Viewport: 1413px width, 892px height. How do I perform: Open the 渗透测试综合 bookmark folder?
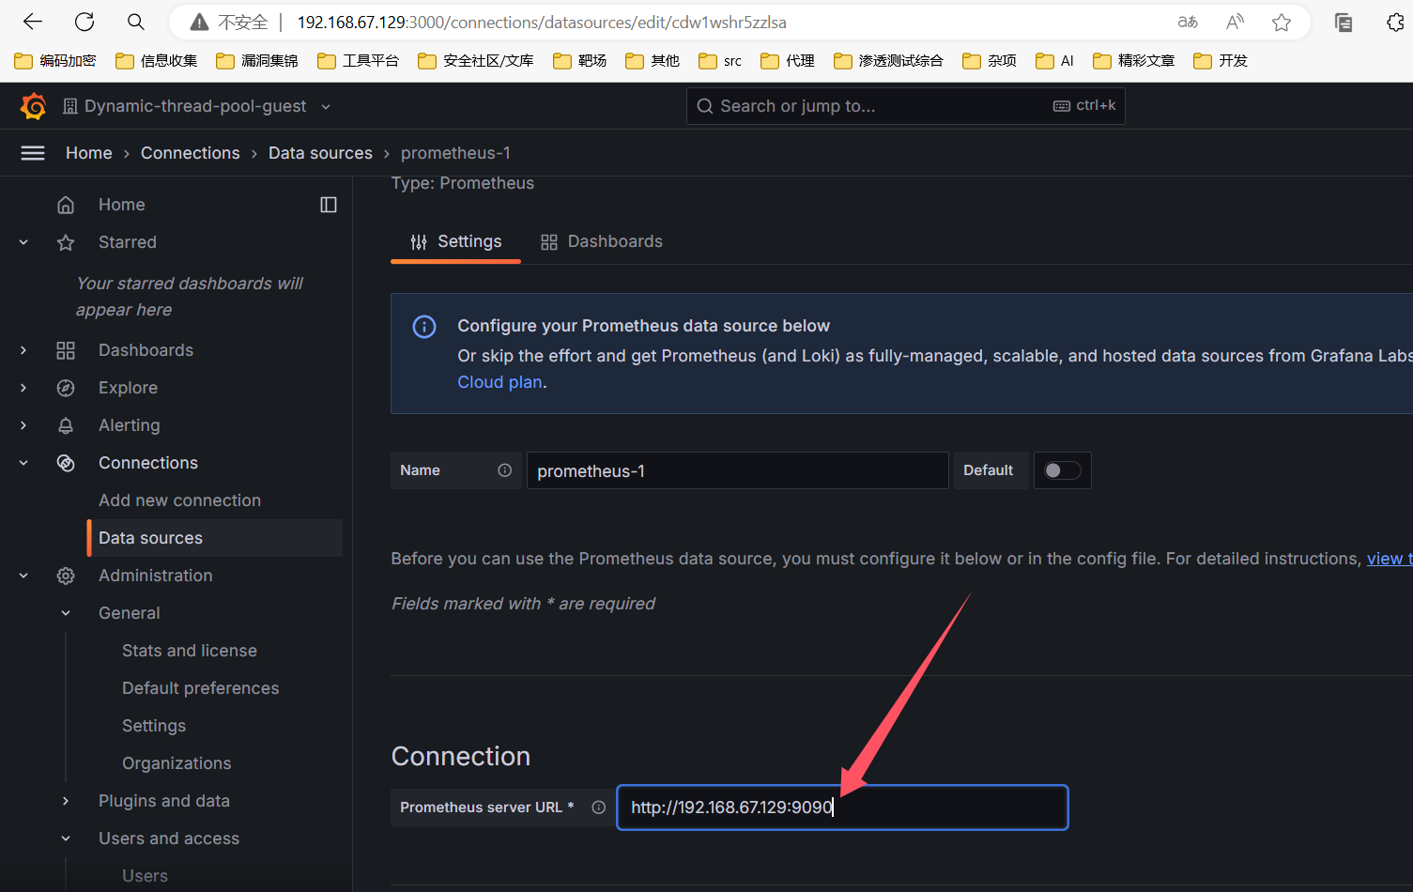click(x=888, y=61)
